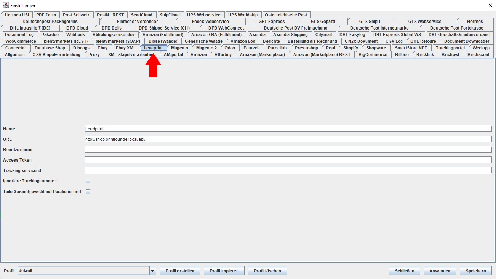496x279 pixels.
Task: Open the plentymarkets (REST) tab
Action: 66,41
